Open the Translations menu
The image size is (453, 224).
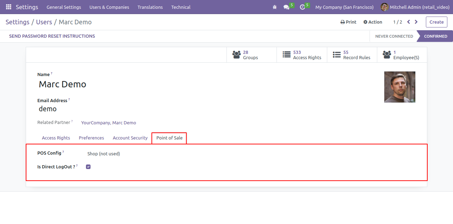[x=150, y=7]
